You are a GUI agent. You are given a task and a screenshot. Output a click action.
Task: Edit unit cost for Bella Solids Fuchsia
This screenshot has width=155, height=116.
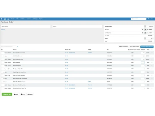143,66
